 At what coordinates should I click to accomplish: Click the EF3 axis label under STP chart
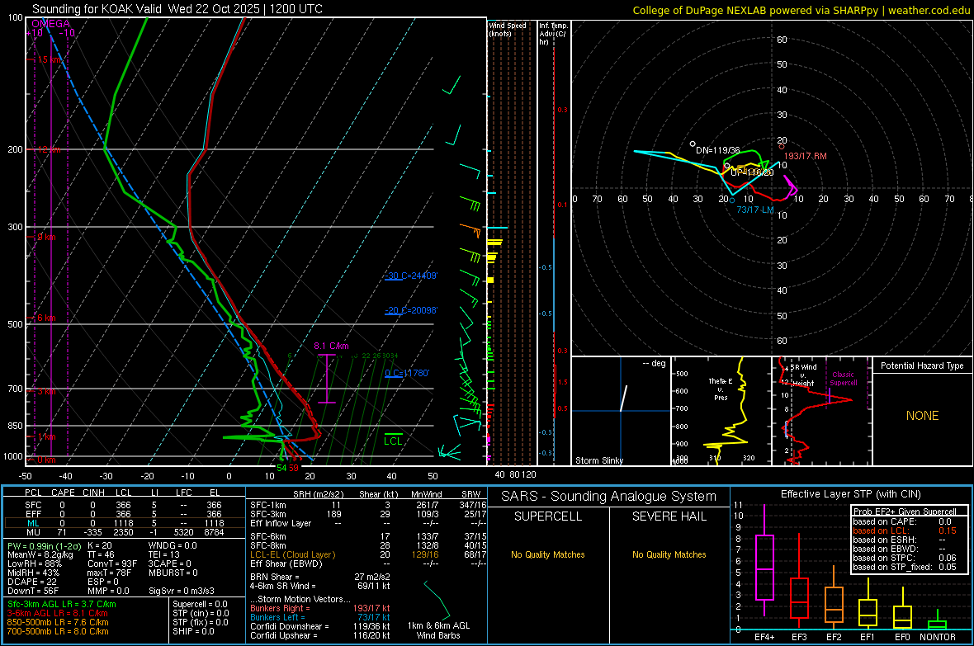800,637
